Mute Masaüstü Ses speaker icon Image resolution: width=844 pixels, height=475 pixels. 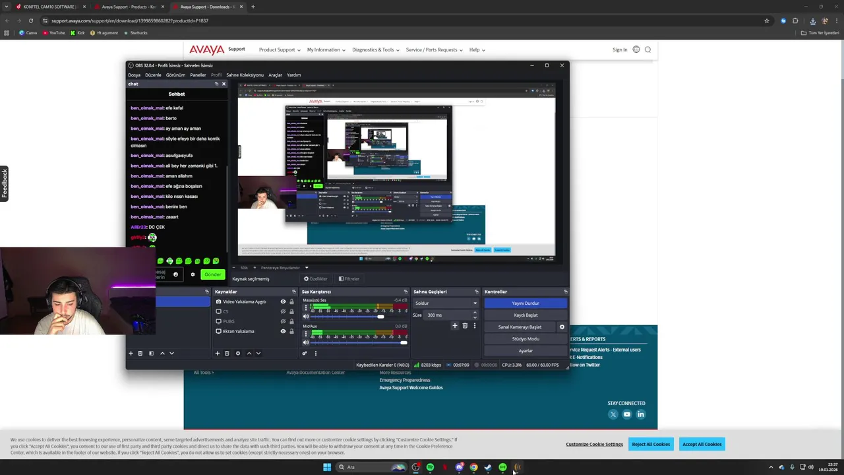click(305, 317)
